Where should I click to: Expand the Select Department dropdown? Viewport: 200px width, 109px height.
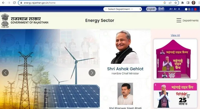123,9
